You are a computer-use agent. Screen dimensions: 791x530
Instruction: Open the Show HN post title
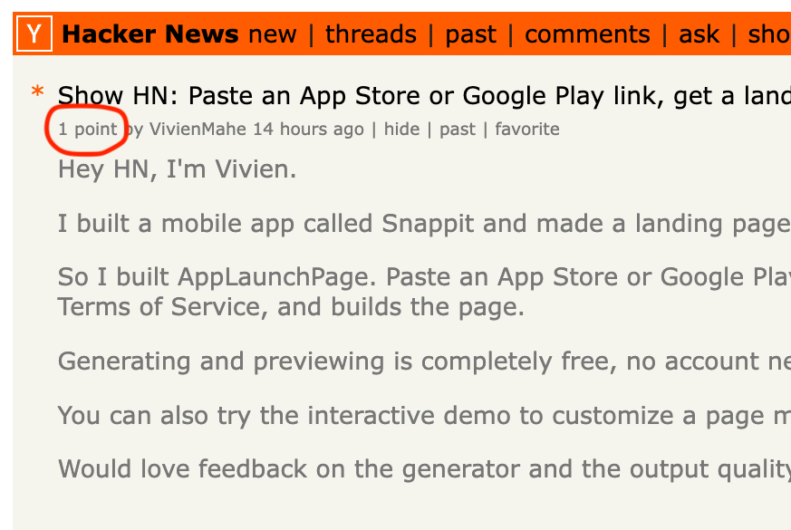tap(424, 96)
